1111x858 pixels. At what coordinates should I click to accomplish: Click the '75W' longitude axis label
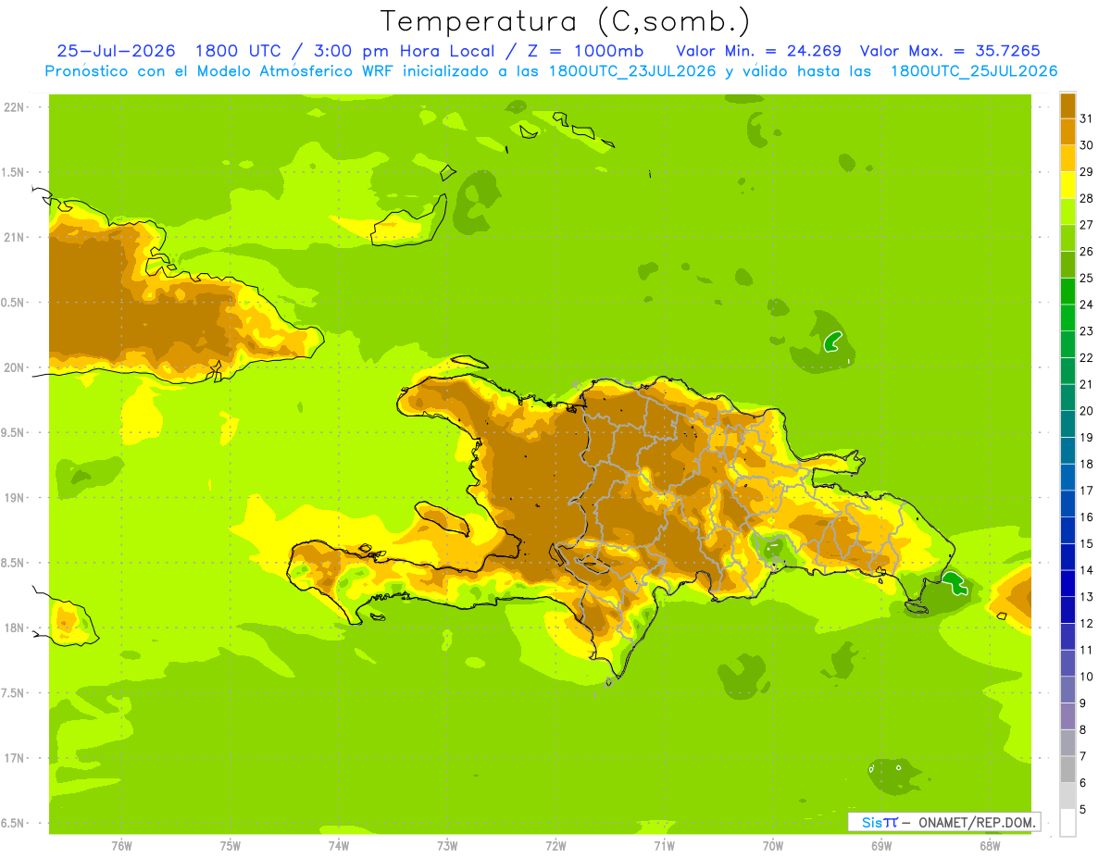(x=231, y=845)
